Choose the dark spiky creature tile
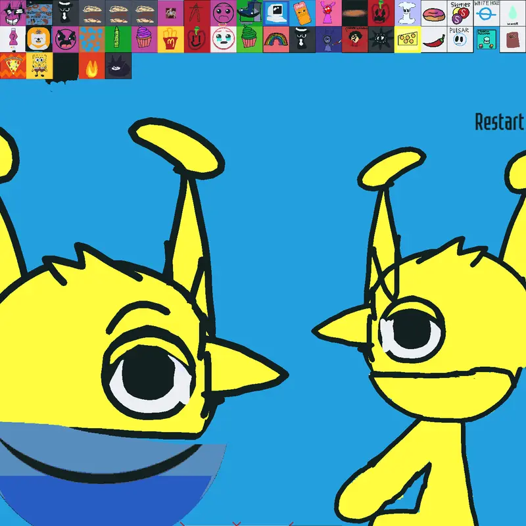This screenshot has width=526, height=526. (118, 66)
